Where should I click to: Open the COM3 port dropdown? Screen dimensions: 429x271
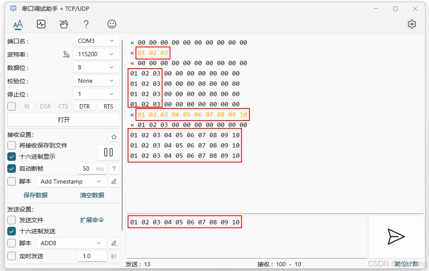click(96, 40)
